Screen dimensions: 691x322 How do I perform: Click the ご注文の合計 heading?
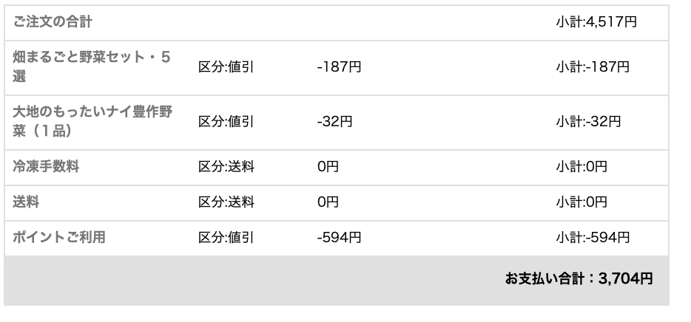pos(53,22)
